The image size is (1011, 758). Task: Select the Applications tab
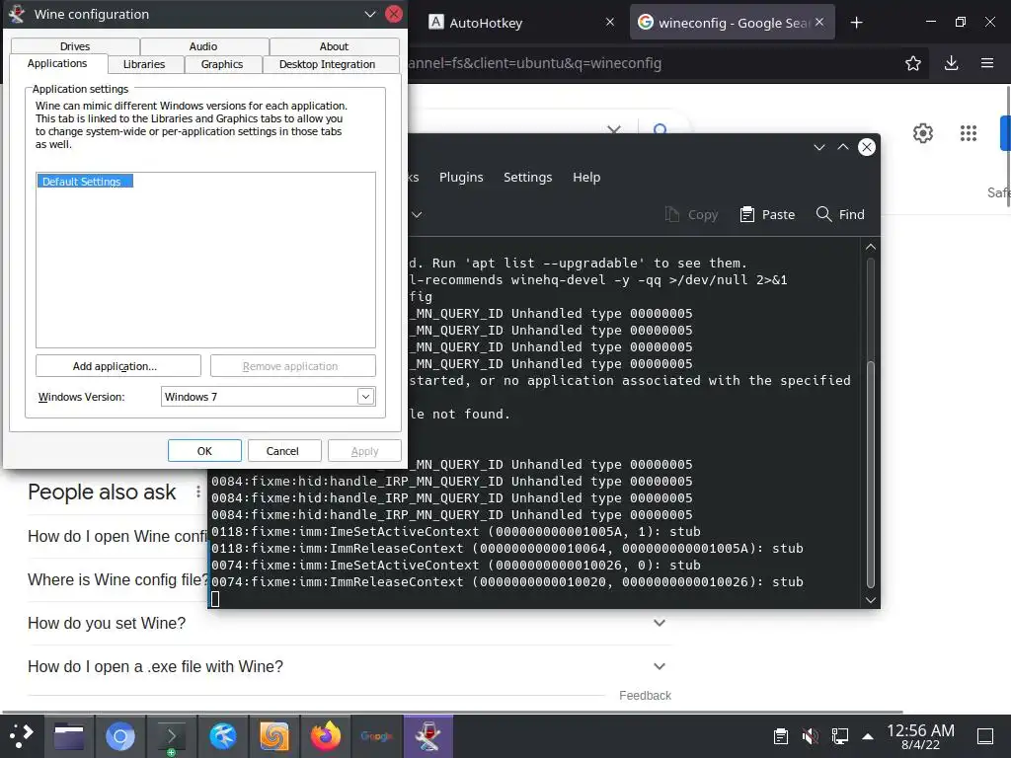click(56, 63)
